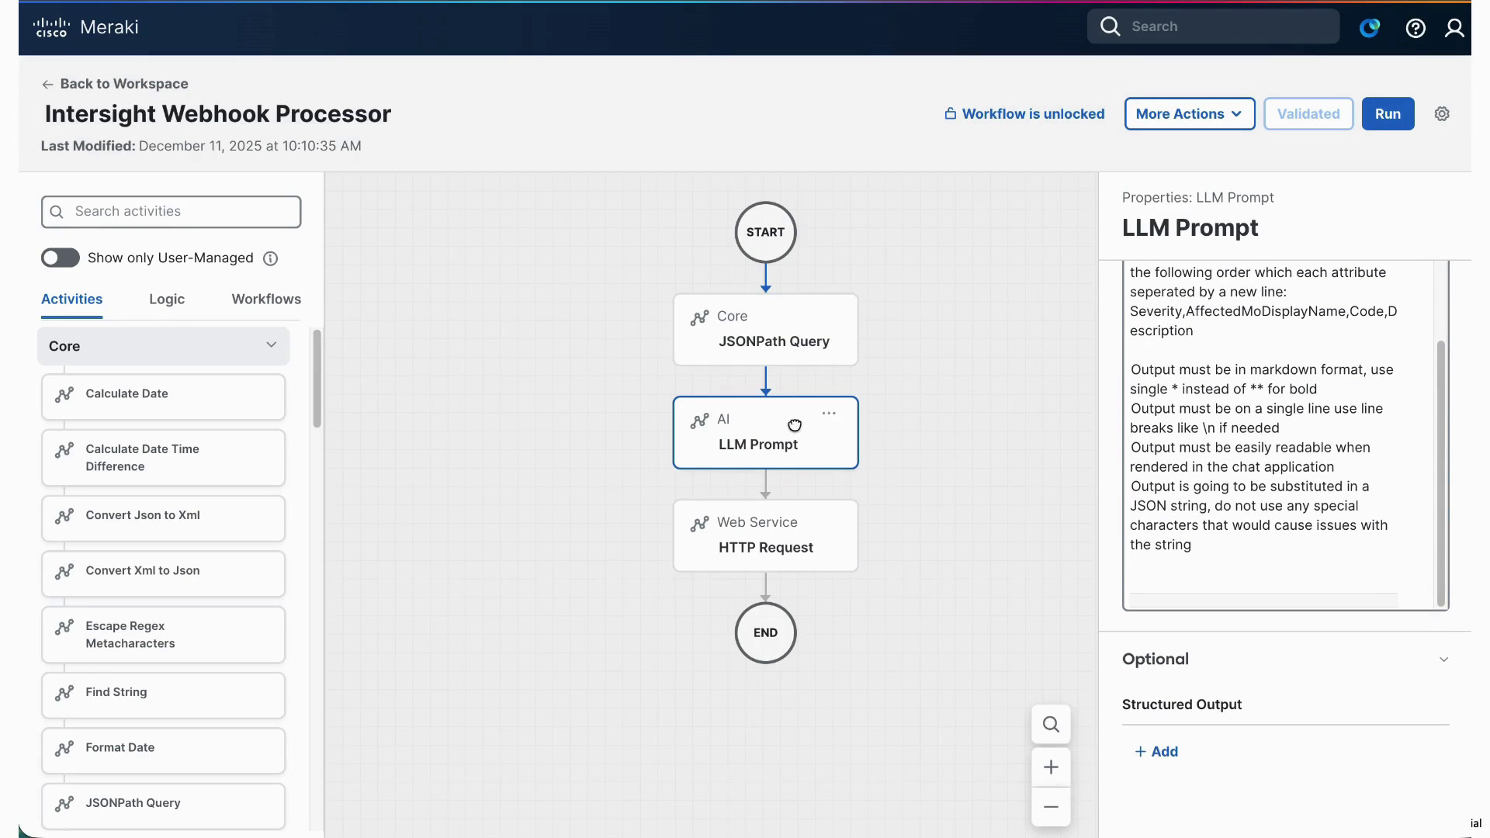Open the More Actions dropdown

click(x=1190, y=114)
